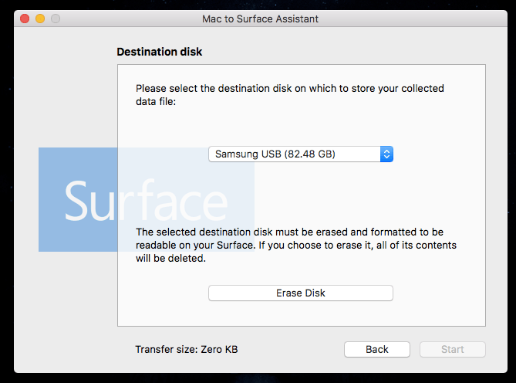Click the erase warning paragraph about formatting
Image resolution: width=516 pixels, height=383 pixels.
[296, 245]
